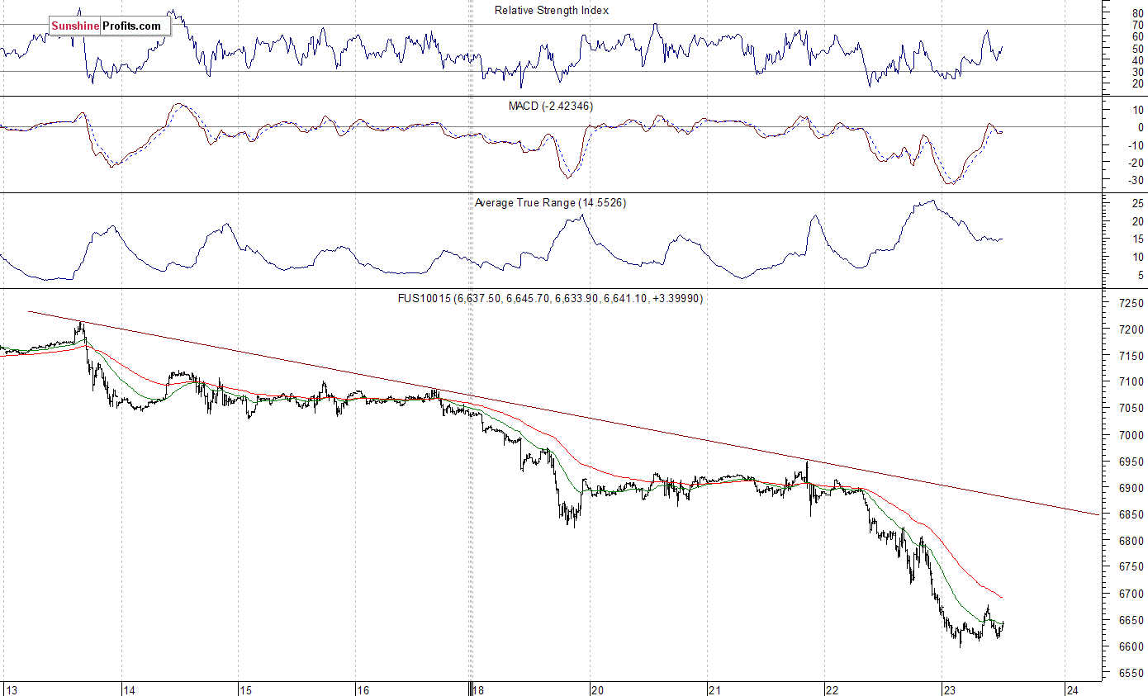Screen dimensions: 1148x696
Task: Click the Relative Strength Index panel title
Action: 552,11
